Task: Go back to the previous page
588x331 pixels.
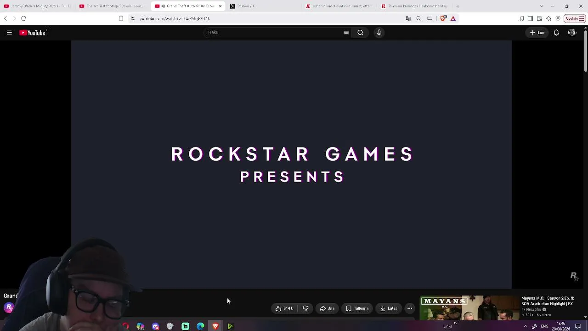Action: [x=6, y=18]
